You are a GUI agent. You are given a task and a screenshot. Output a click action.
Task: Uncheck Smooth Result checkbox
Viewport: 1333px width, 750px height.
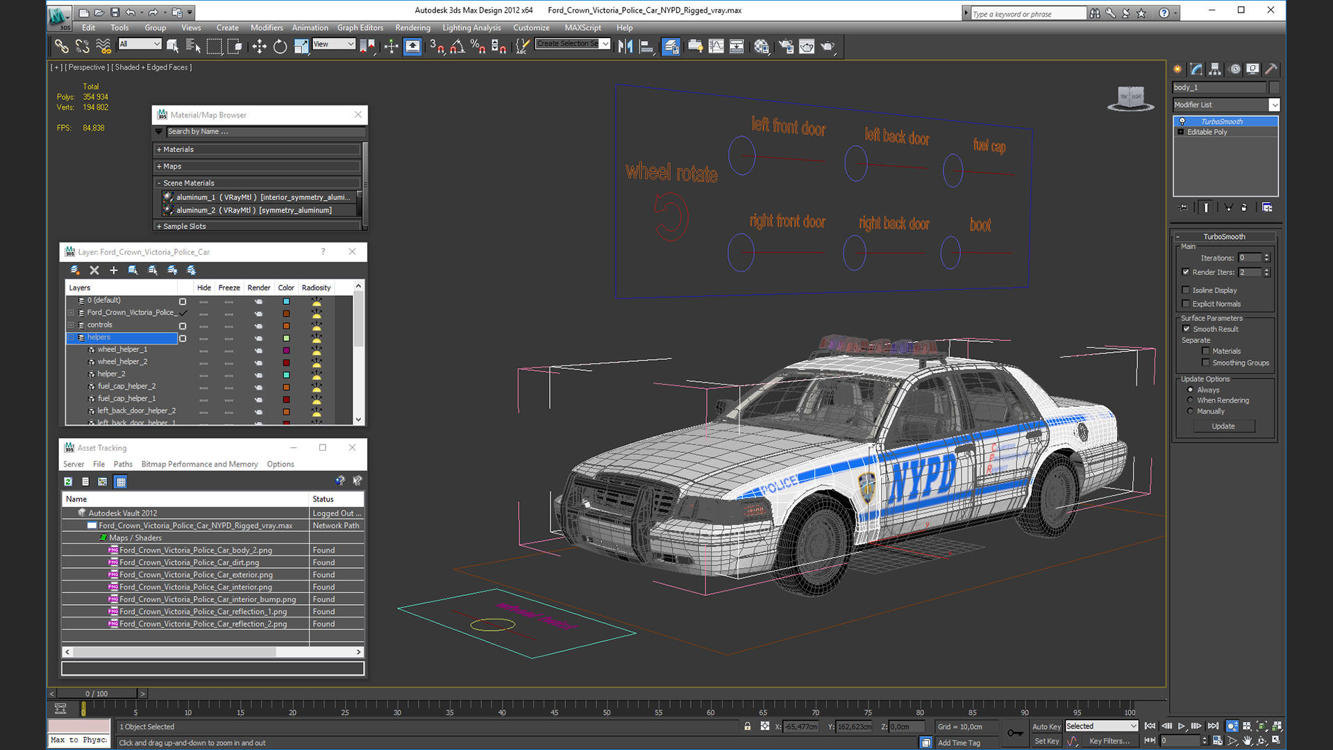point(1187,329)
